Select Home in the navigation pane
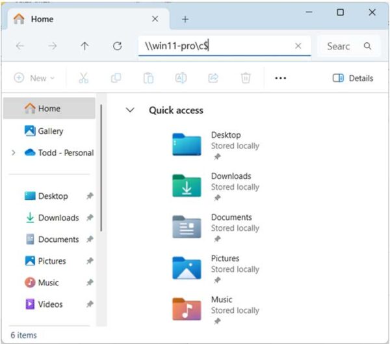This screenshot has width=390, height=344. point(49,109)
